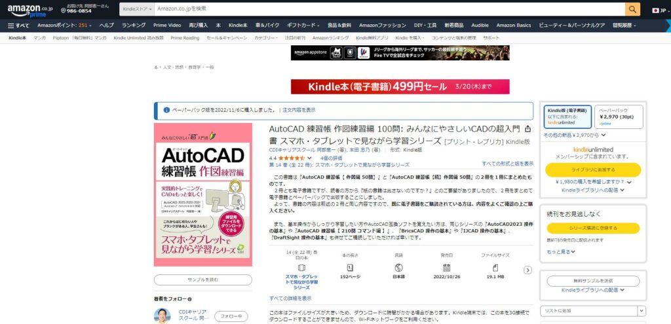This screenshot has width=671, height=324.
Task: Open ランキング in the navigation bar
Action: 134,26
